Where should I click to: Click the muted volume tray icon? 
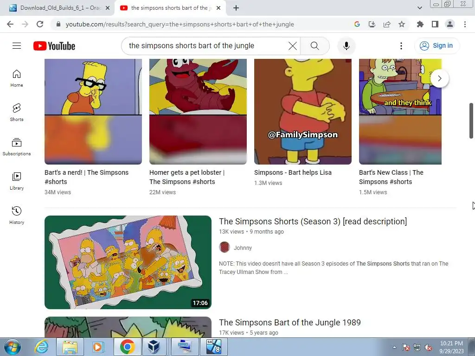pyautogui.click(x=428, y=348)
